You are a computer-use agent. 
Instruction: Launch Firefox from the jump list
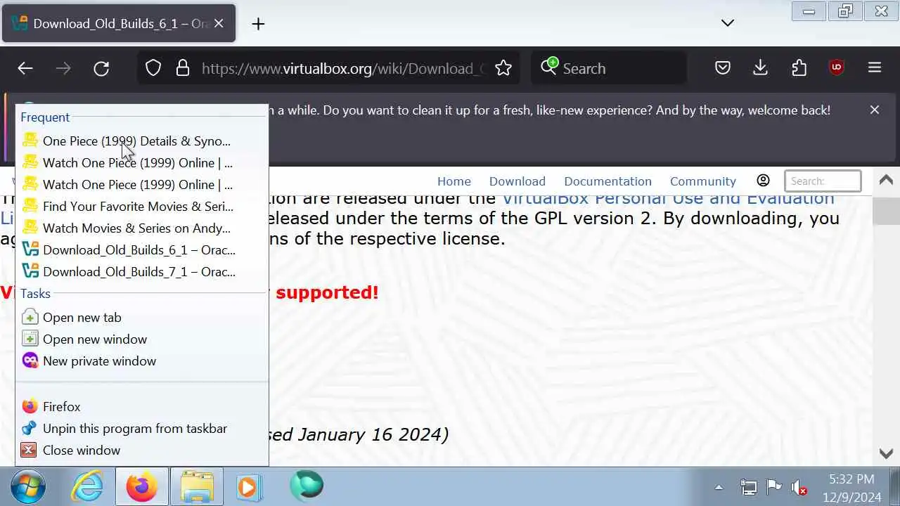[x=141, y=407]
